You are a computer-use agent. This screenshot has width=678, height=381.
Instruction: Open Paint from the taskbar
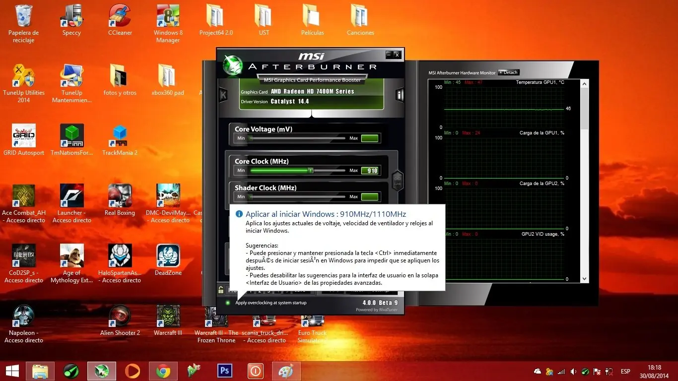(x=286, y=371)
